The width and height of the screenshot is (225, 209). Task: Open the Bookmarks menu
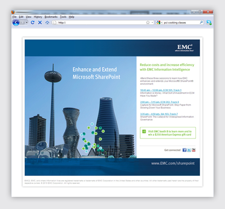51,17
